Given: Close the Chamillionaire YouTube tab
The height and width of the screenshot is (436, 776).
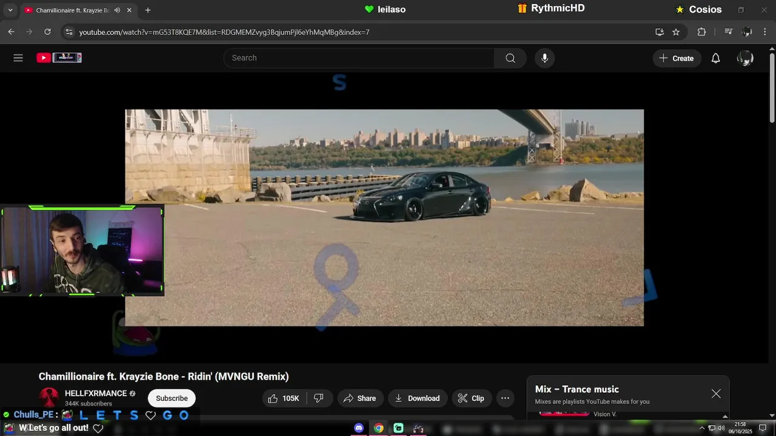Looking at the screenshot, I should click(x=129, y=10).
